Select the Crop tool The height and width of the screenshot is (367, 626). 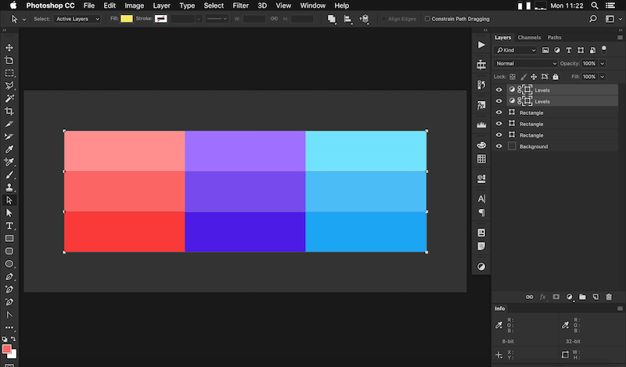[x=9, y=112]
